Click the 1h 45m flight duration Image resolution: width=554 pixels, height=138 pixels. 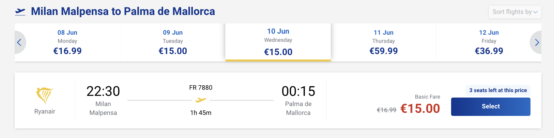tap(201, 113)
